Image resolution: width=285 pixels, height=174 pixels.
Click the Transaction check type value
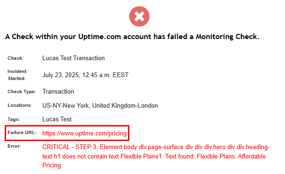[x=58, y=91]
